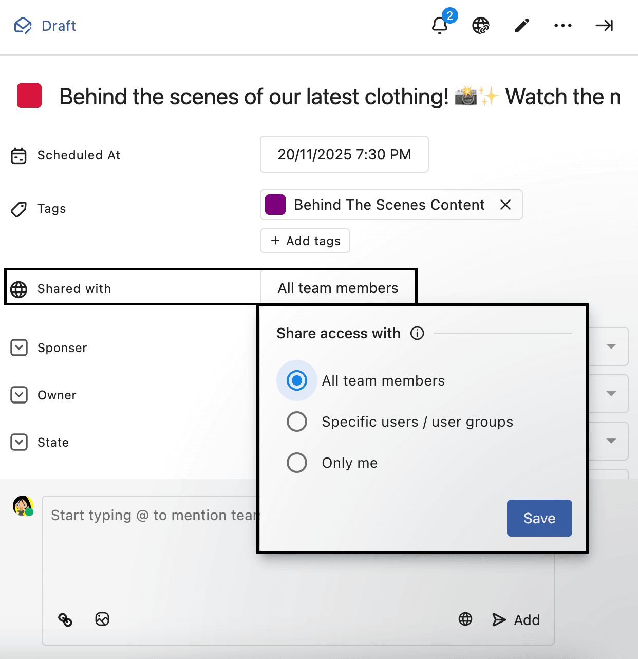Remove the Behind The Scenes Content tag
Image resolution: width=638 pixels, height=659 pixels.
pos(505,205)
